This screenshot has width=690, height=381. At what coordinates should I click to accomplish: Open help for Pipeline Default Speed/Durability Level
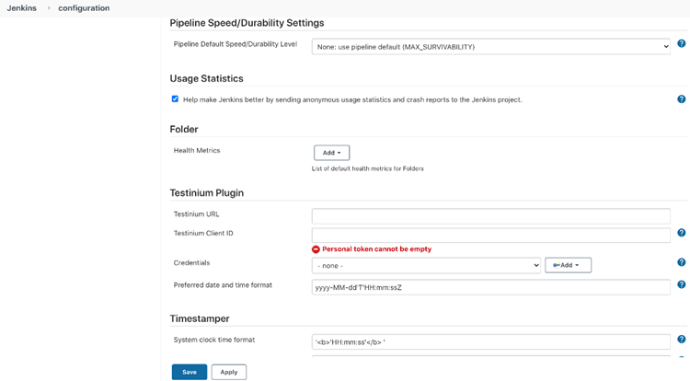(x=681, y=43)
